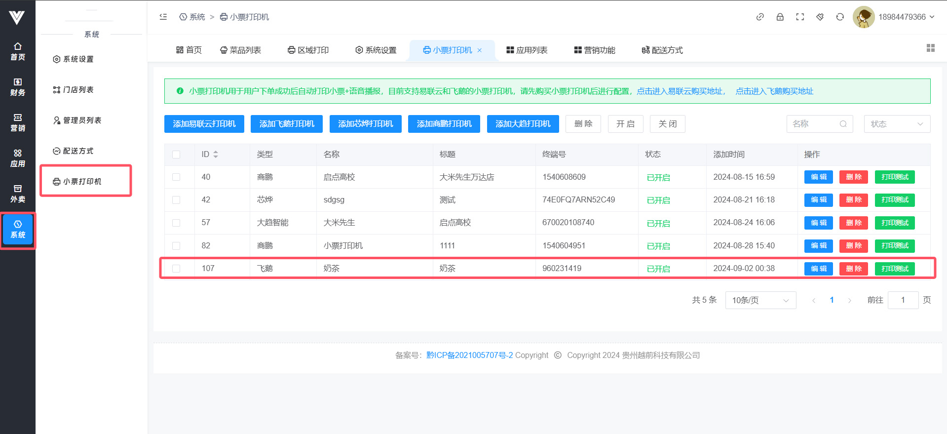947x434 pixels.
Task: Open 外卖 in the left navigation bar
Action: click(18, 193)
